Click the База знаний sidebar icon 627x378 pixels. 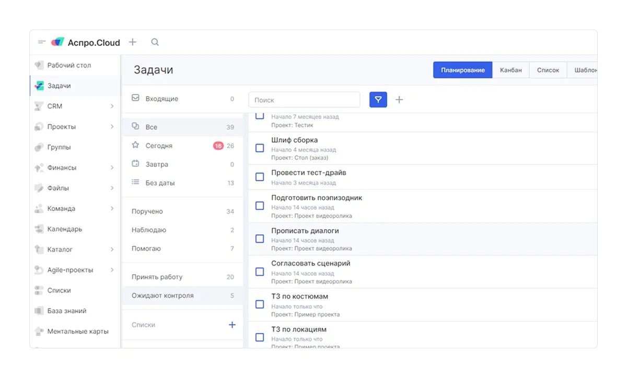coord(39,311)
